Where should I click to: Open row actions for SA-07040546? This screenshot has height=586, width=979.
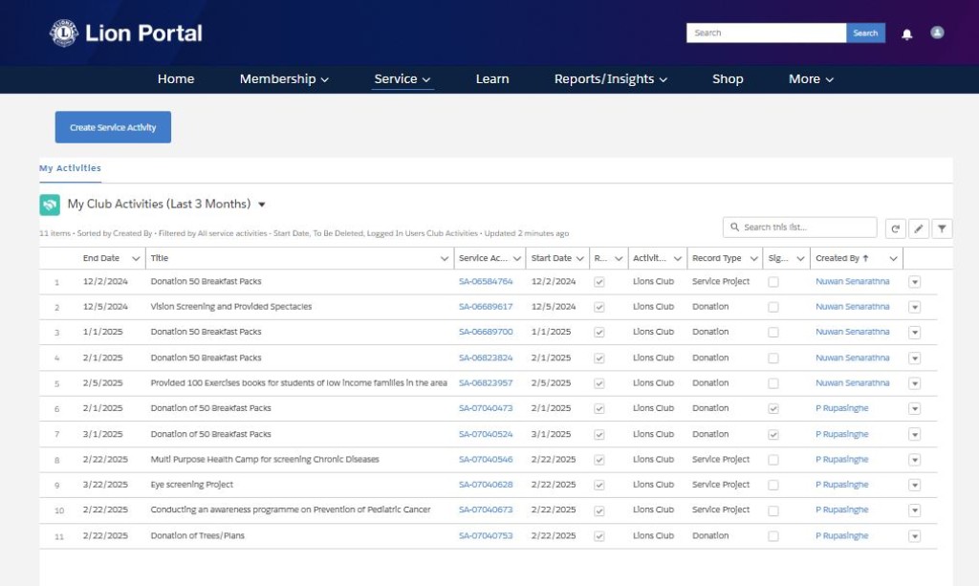(x=915, y=460)
